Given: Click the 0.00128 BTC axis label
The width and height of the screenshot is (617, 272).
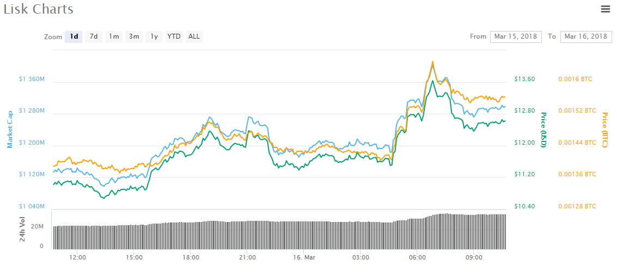Looking at the screenshot, I should [577, 206].
